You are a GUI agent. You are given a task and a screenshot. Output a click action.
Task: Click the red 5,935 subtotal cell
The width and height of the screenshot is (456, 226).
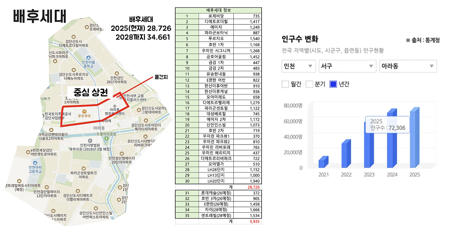(247, 221)
